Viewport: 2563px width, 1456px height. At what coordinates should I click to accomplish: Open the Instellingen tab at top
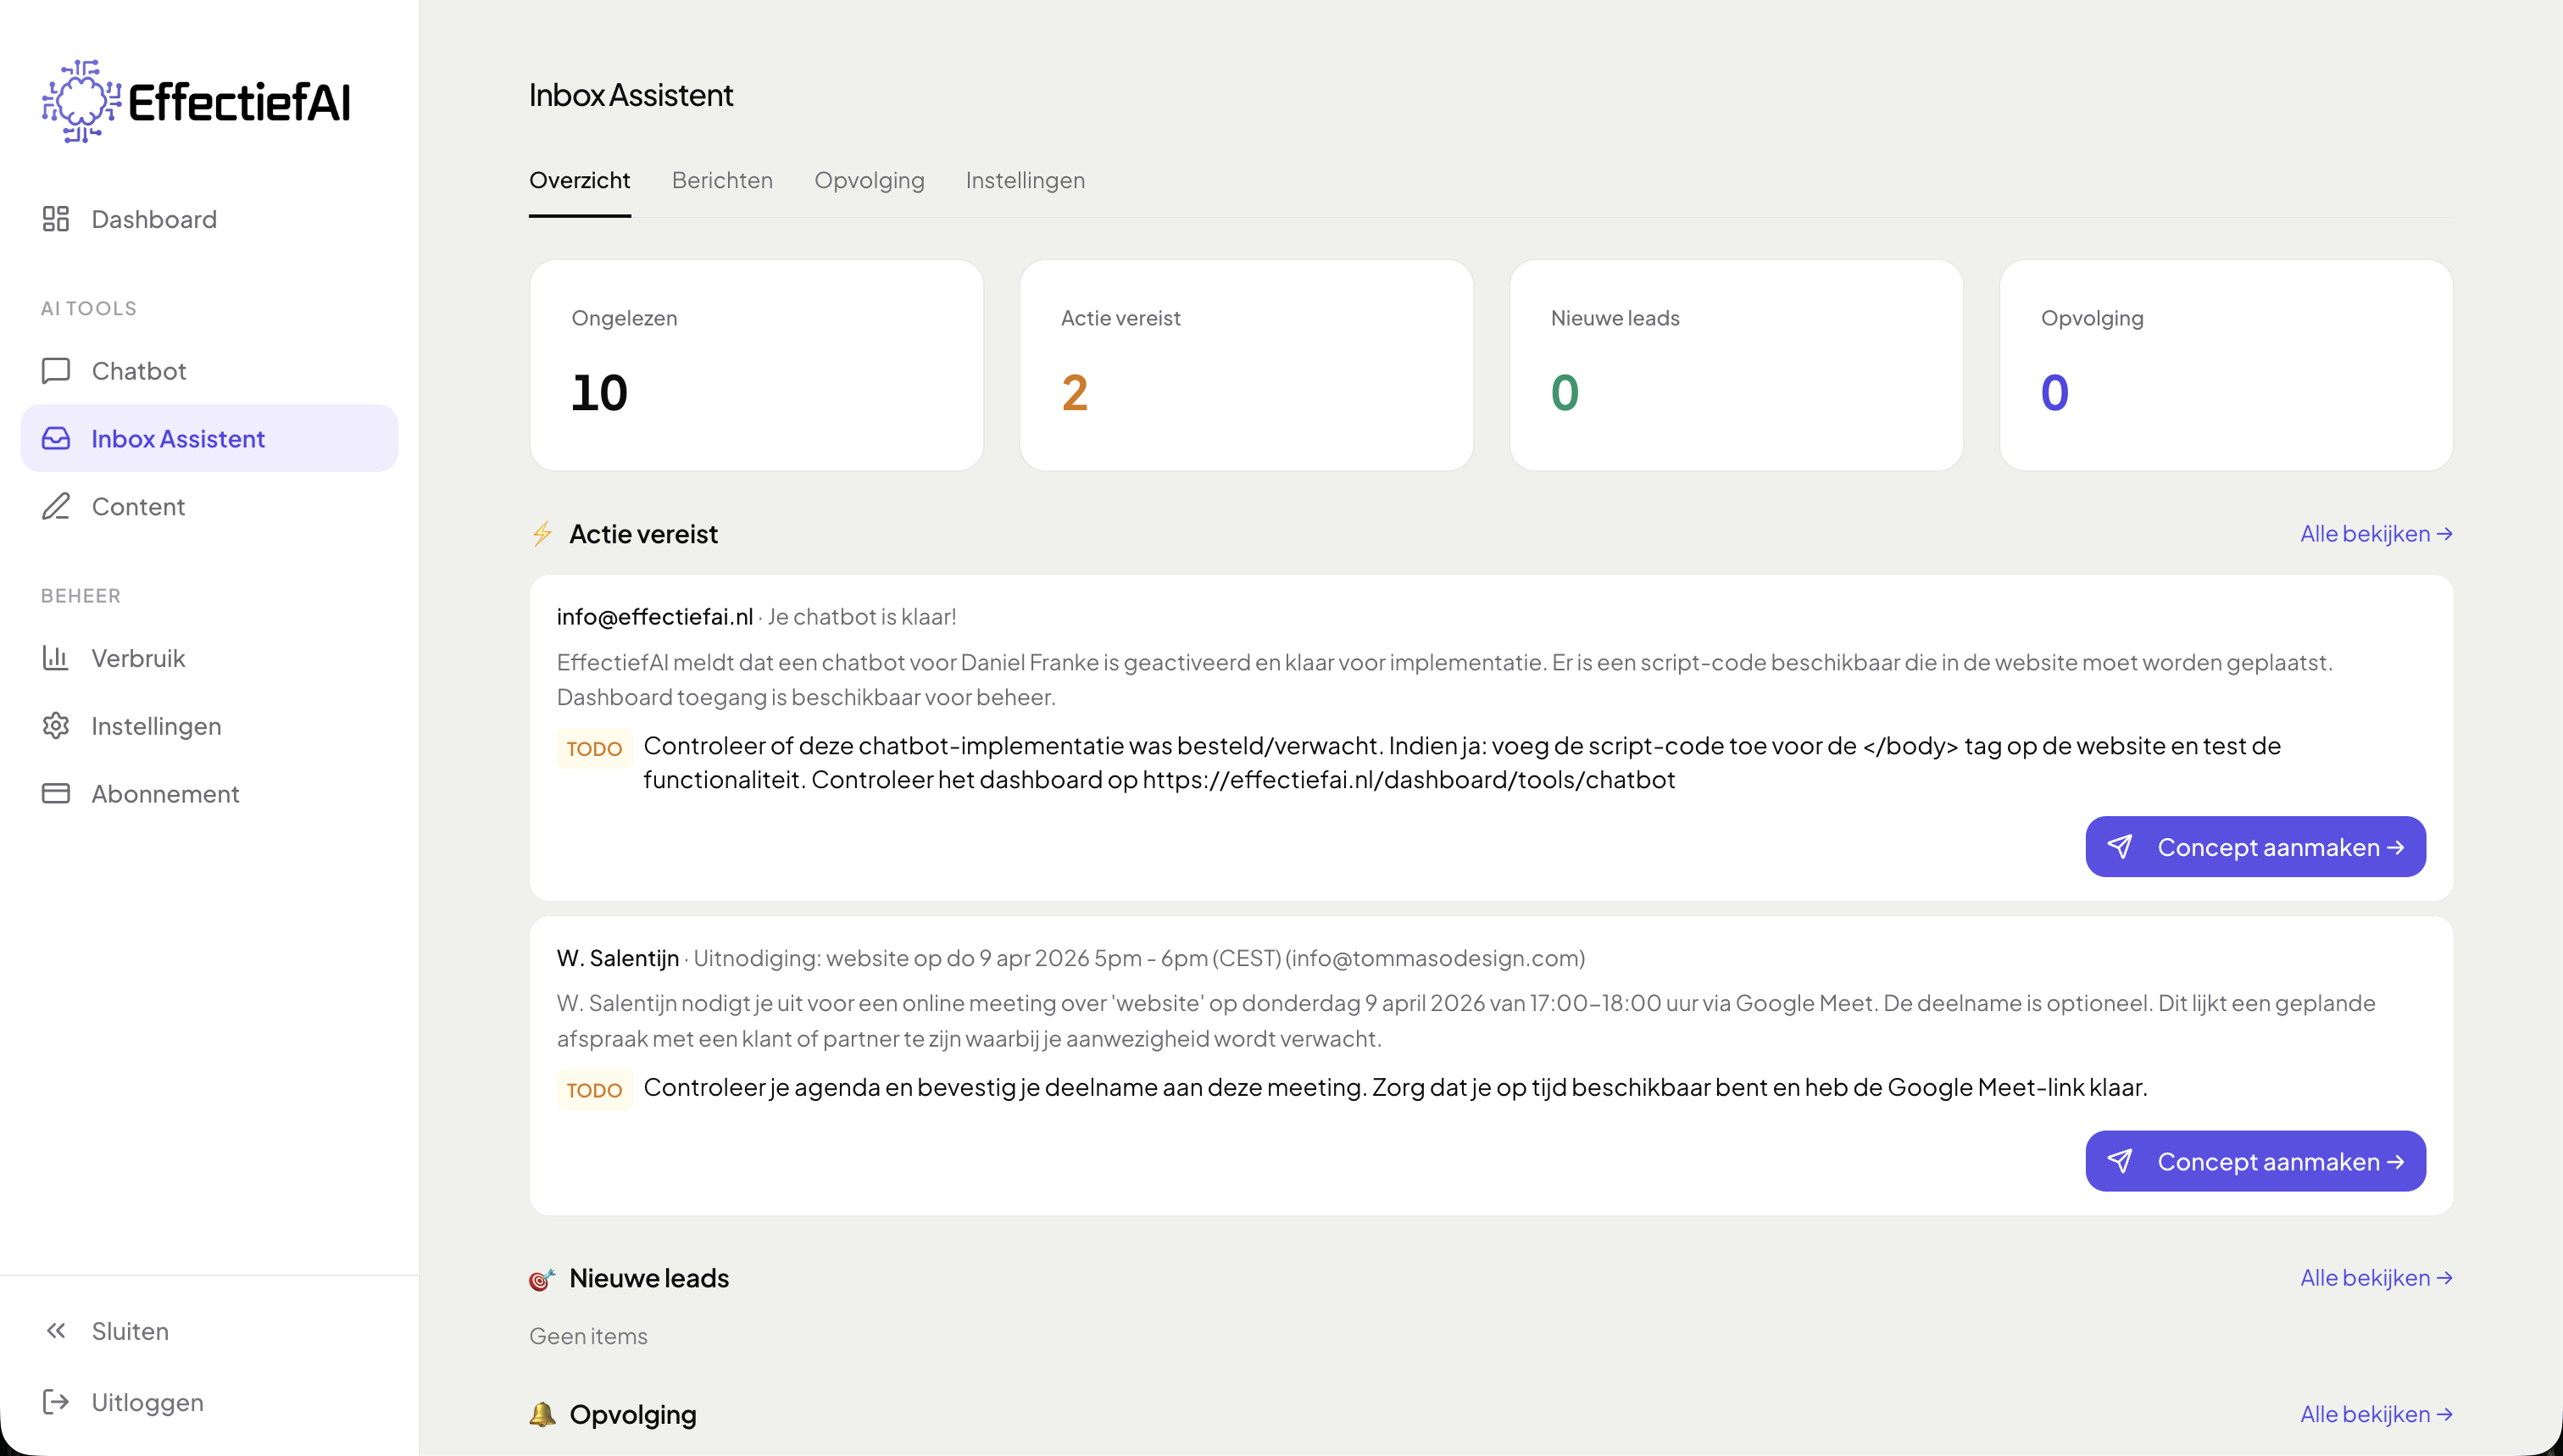click(1025, 181)
